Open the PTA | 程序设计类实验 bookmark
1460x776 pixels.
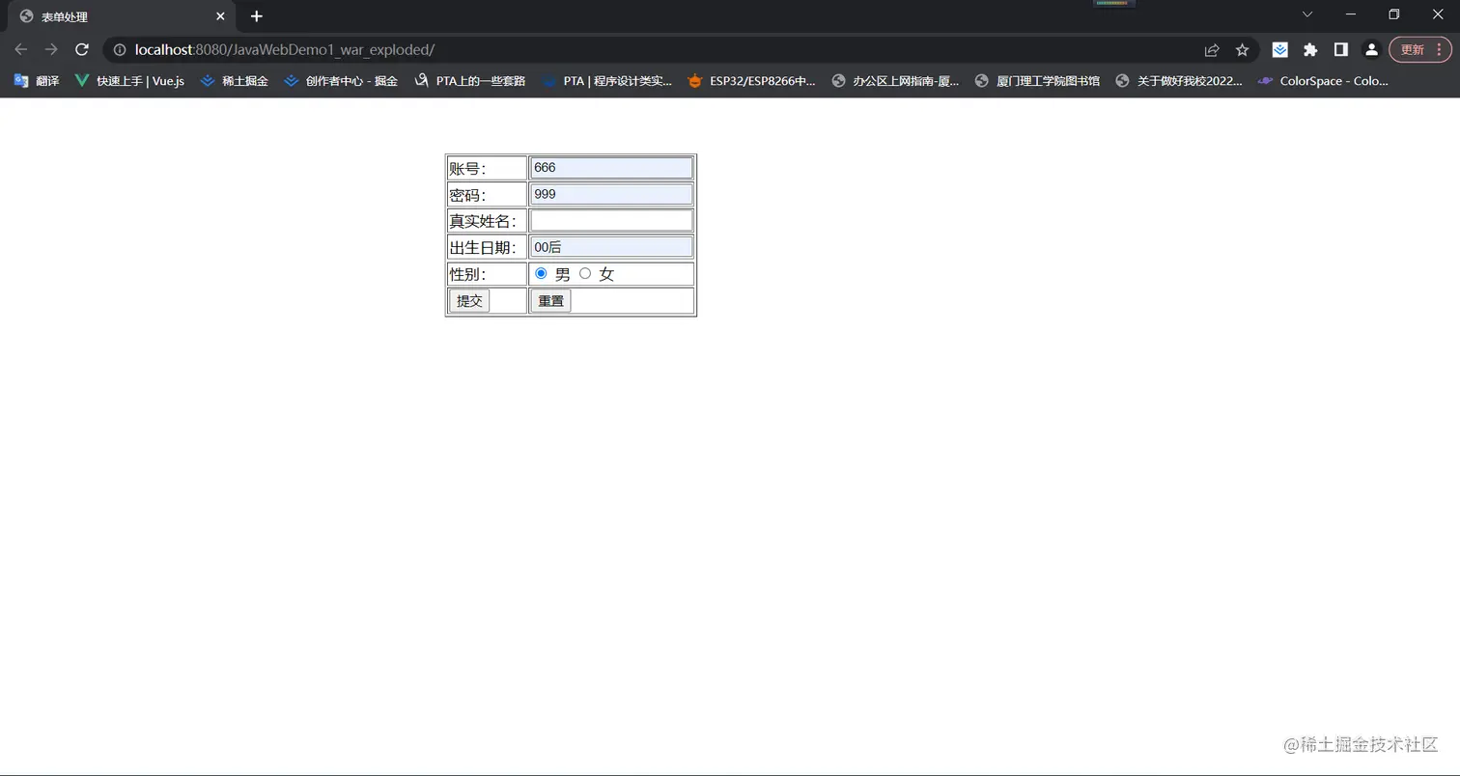607,81
